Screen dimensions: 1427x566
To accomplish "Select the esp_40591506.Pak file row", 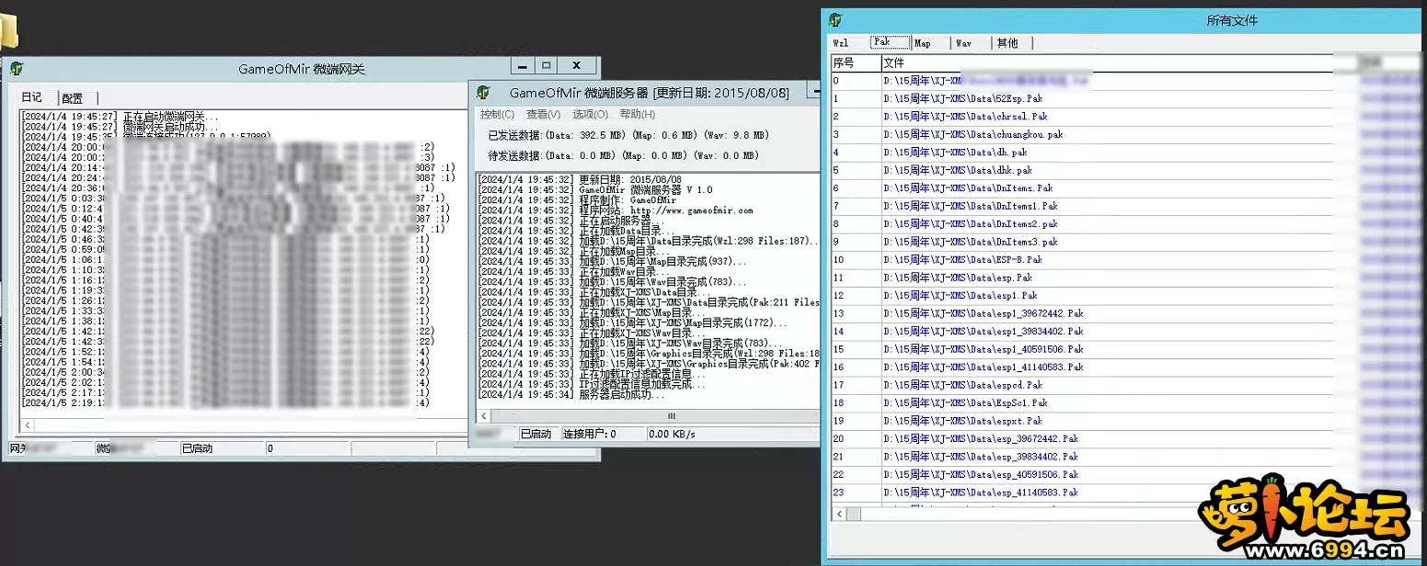I will point(1081,475).
